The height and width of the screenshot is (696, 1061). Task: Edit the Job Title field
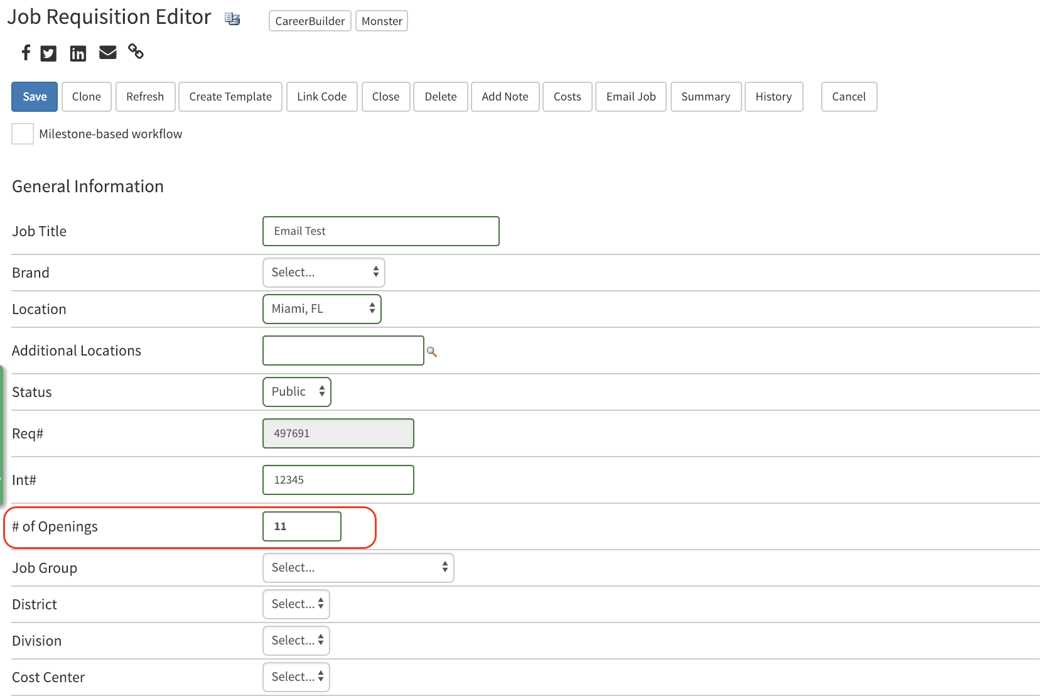click(x=380, y=231)
